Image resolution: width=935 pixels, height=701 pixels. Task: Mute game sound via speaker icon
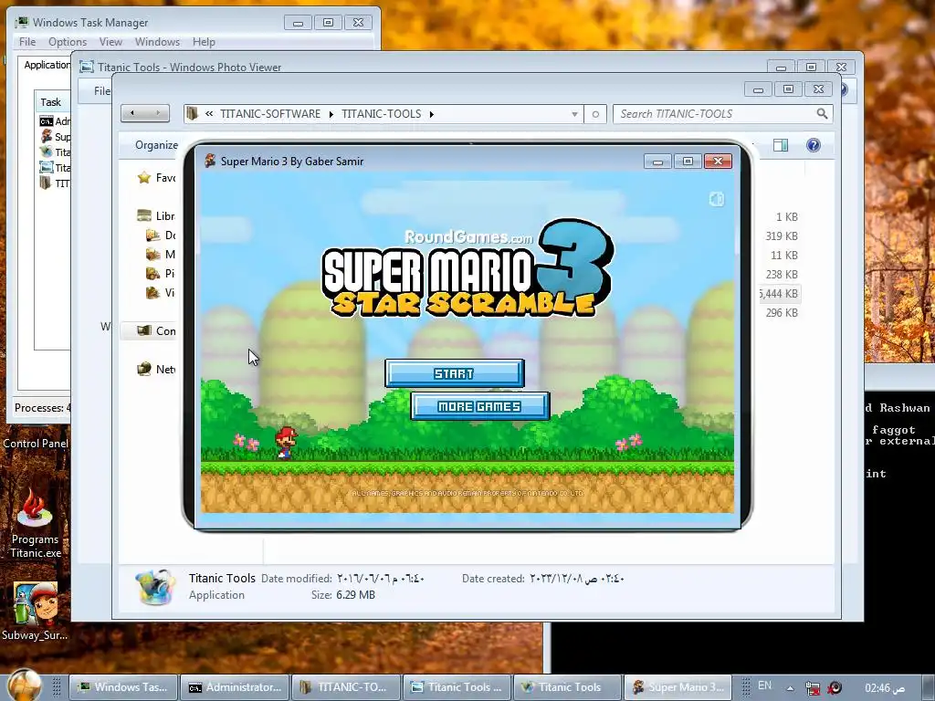click(x=716, y=200)
